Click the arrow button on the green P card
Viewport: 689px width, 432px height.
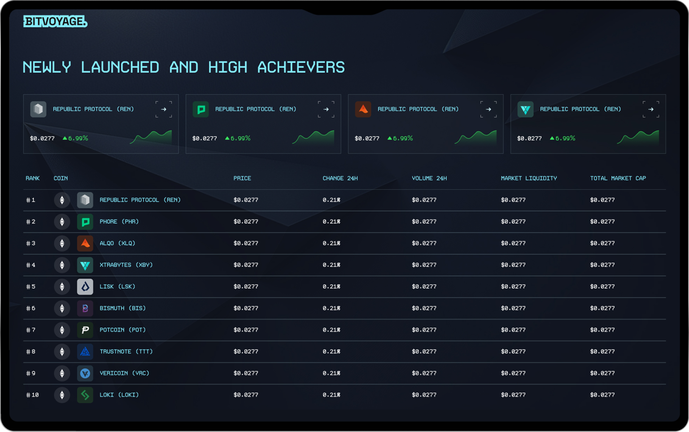tap(326, 109)
